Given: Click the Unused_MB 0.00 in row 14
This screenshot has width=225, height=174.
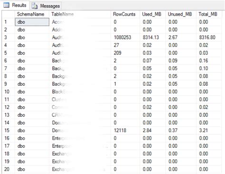Looking at the screenshot, I should tap(173, 122).
